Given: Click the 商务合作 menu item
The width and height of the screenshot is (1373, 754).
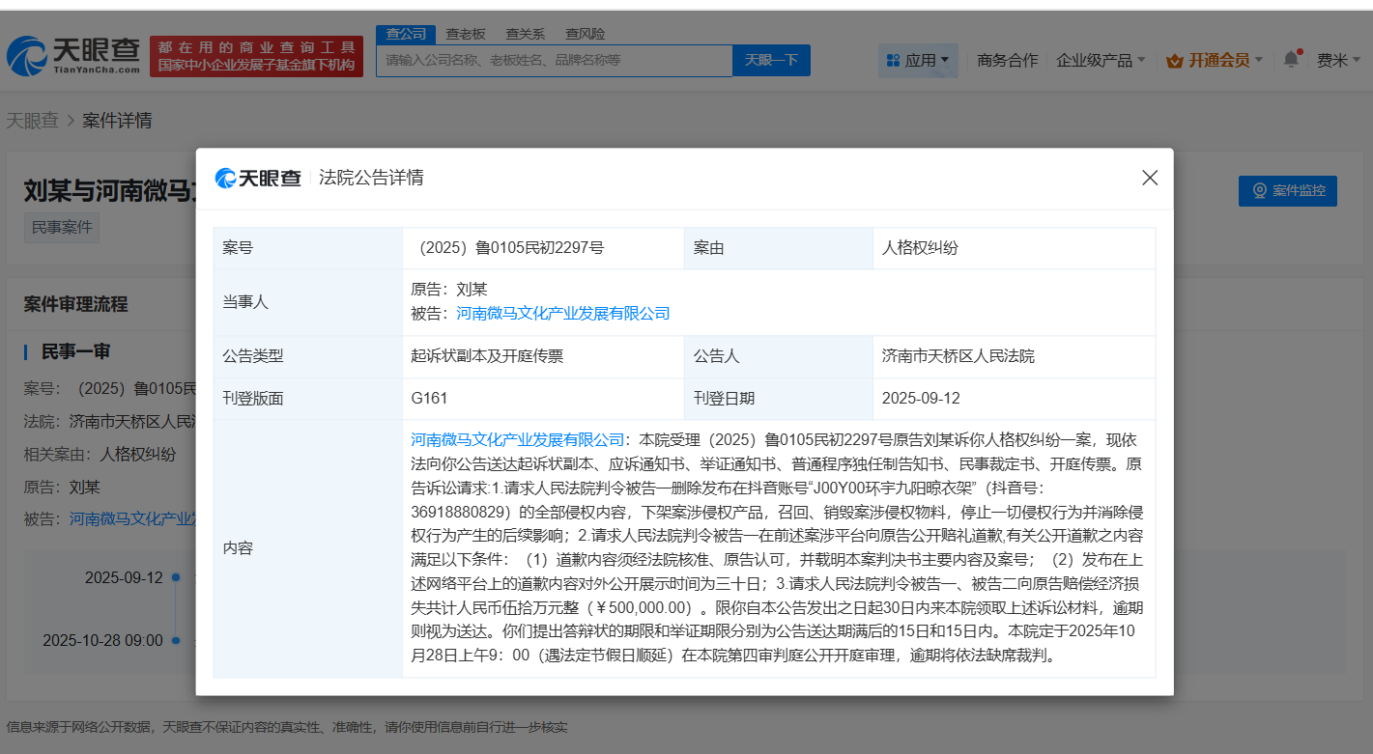Looking at the screenshot, I should 1007,59.
